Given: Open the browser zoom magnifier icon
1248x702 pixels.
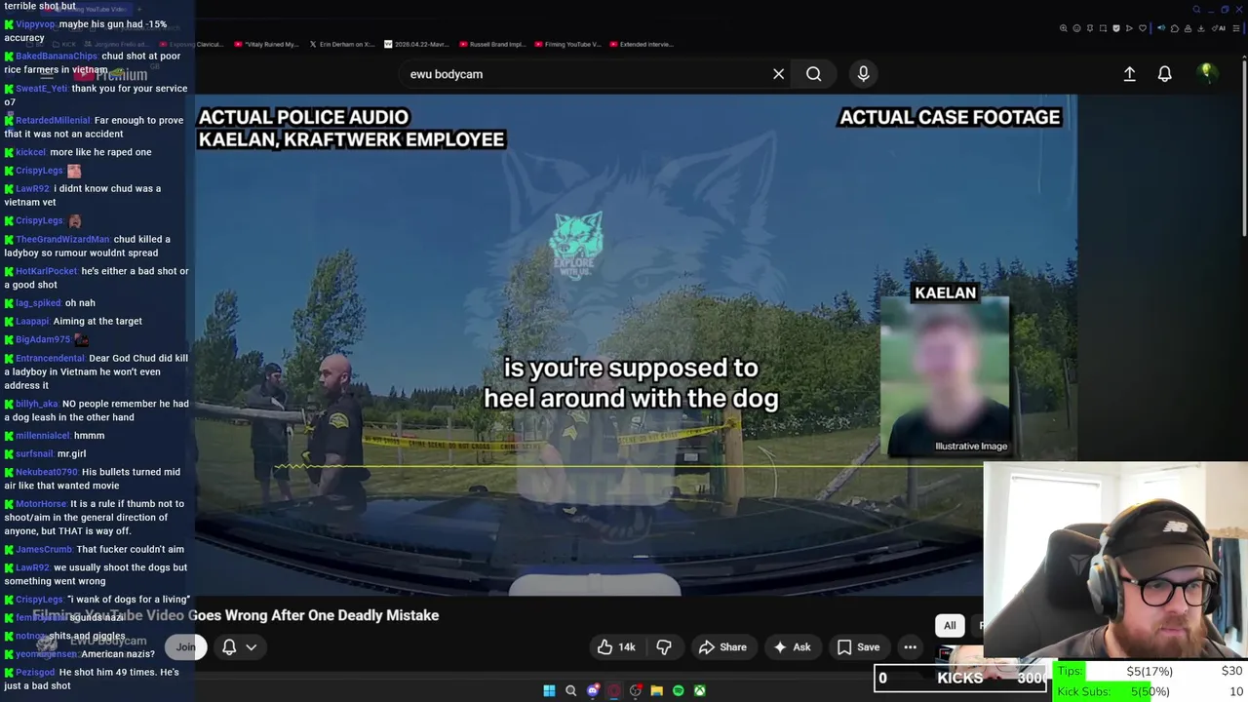Looking at the screenshot, I should 1063,28.
